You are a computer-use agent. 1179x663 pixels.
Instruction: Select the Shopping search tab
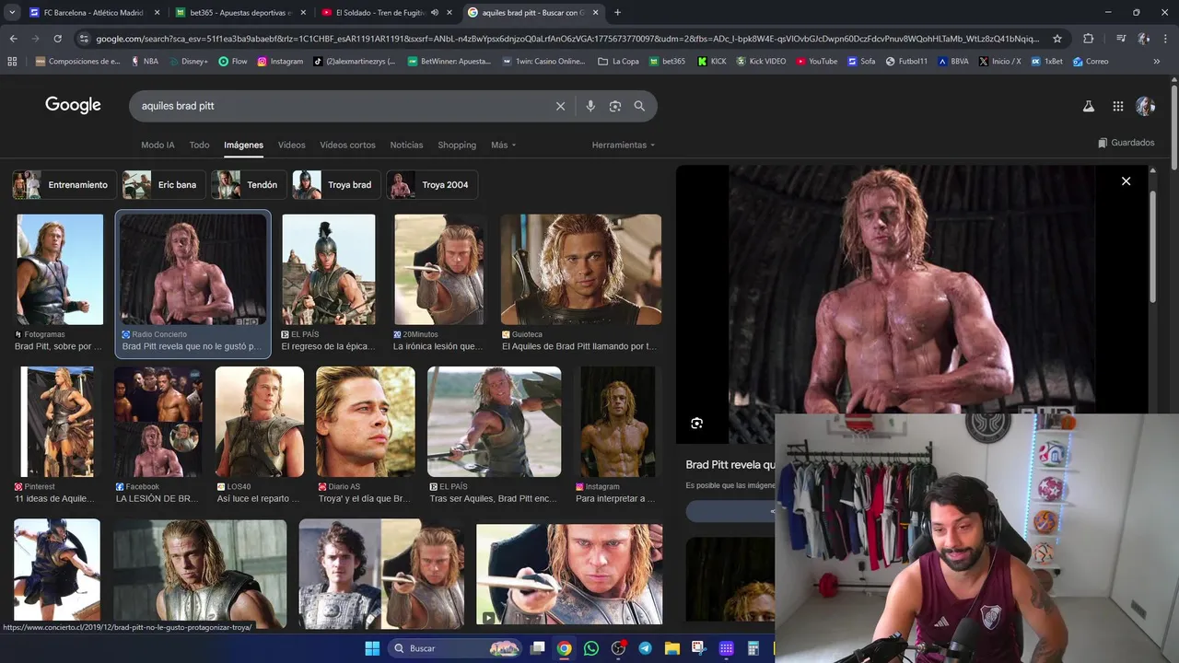coord(457,145)
